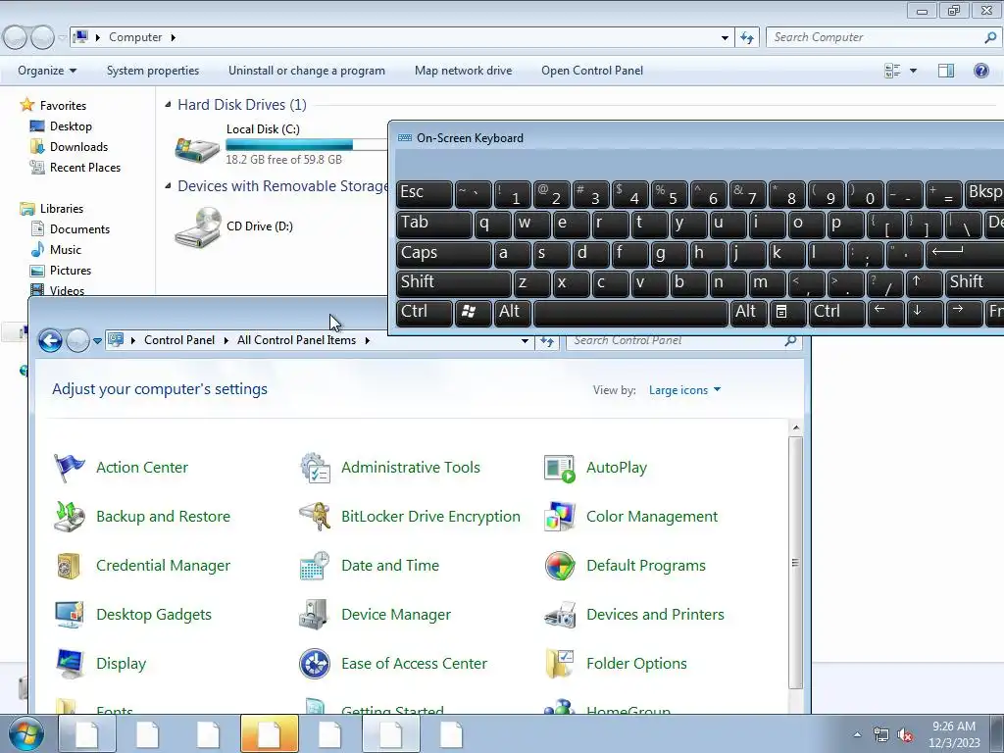This screenshot has width=1004, height=753.
Task: Select Desktop in Favorites sidebar
Action: [71, 126]
